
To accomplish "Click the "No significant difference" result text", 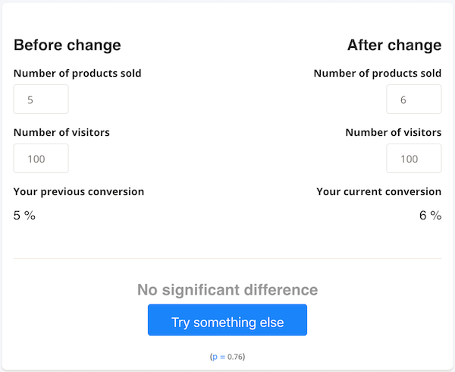I will [x=227, y=290].
